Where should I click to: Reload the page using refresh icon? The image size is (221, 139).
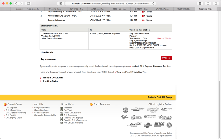(x=153, y=4)
